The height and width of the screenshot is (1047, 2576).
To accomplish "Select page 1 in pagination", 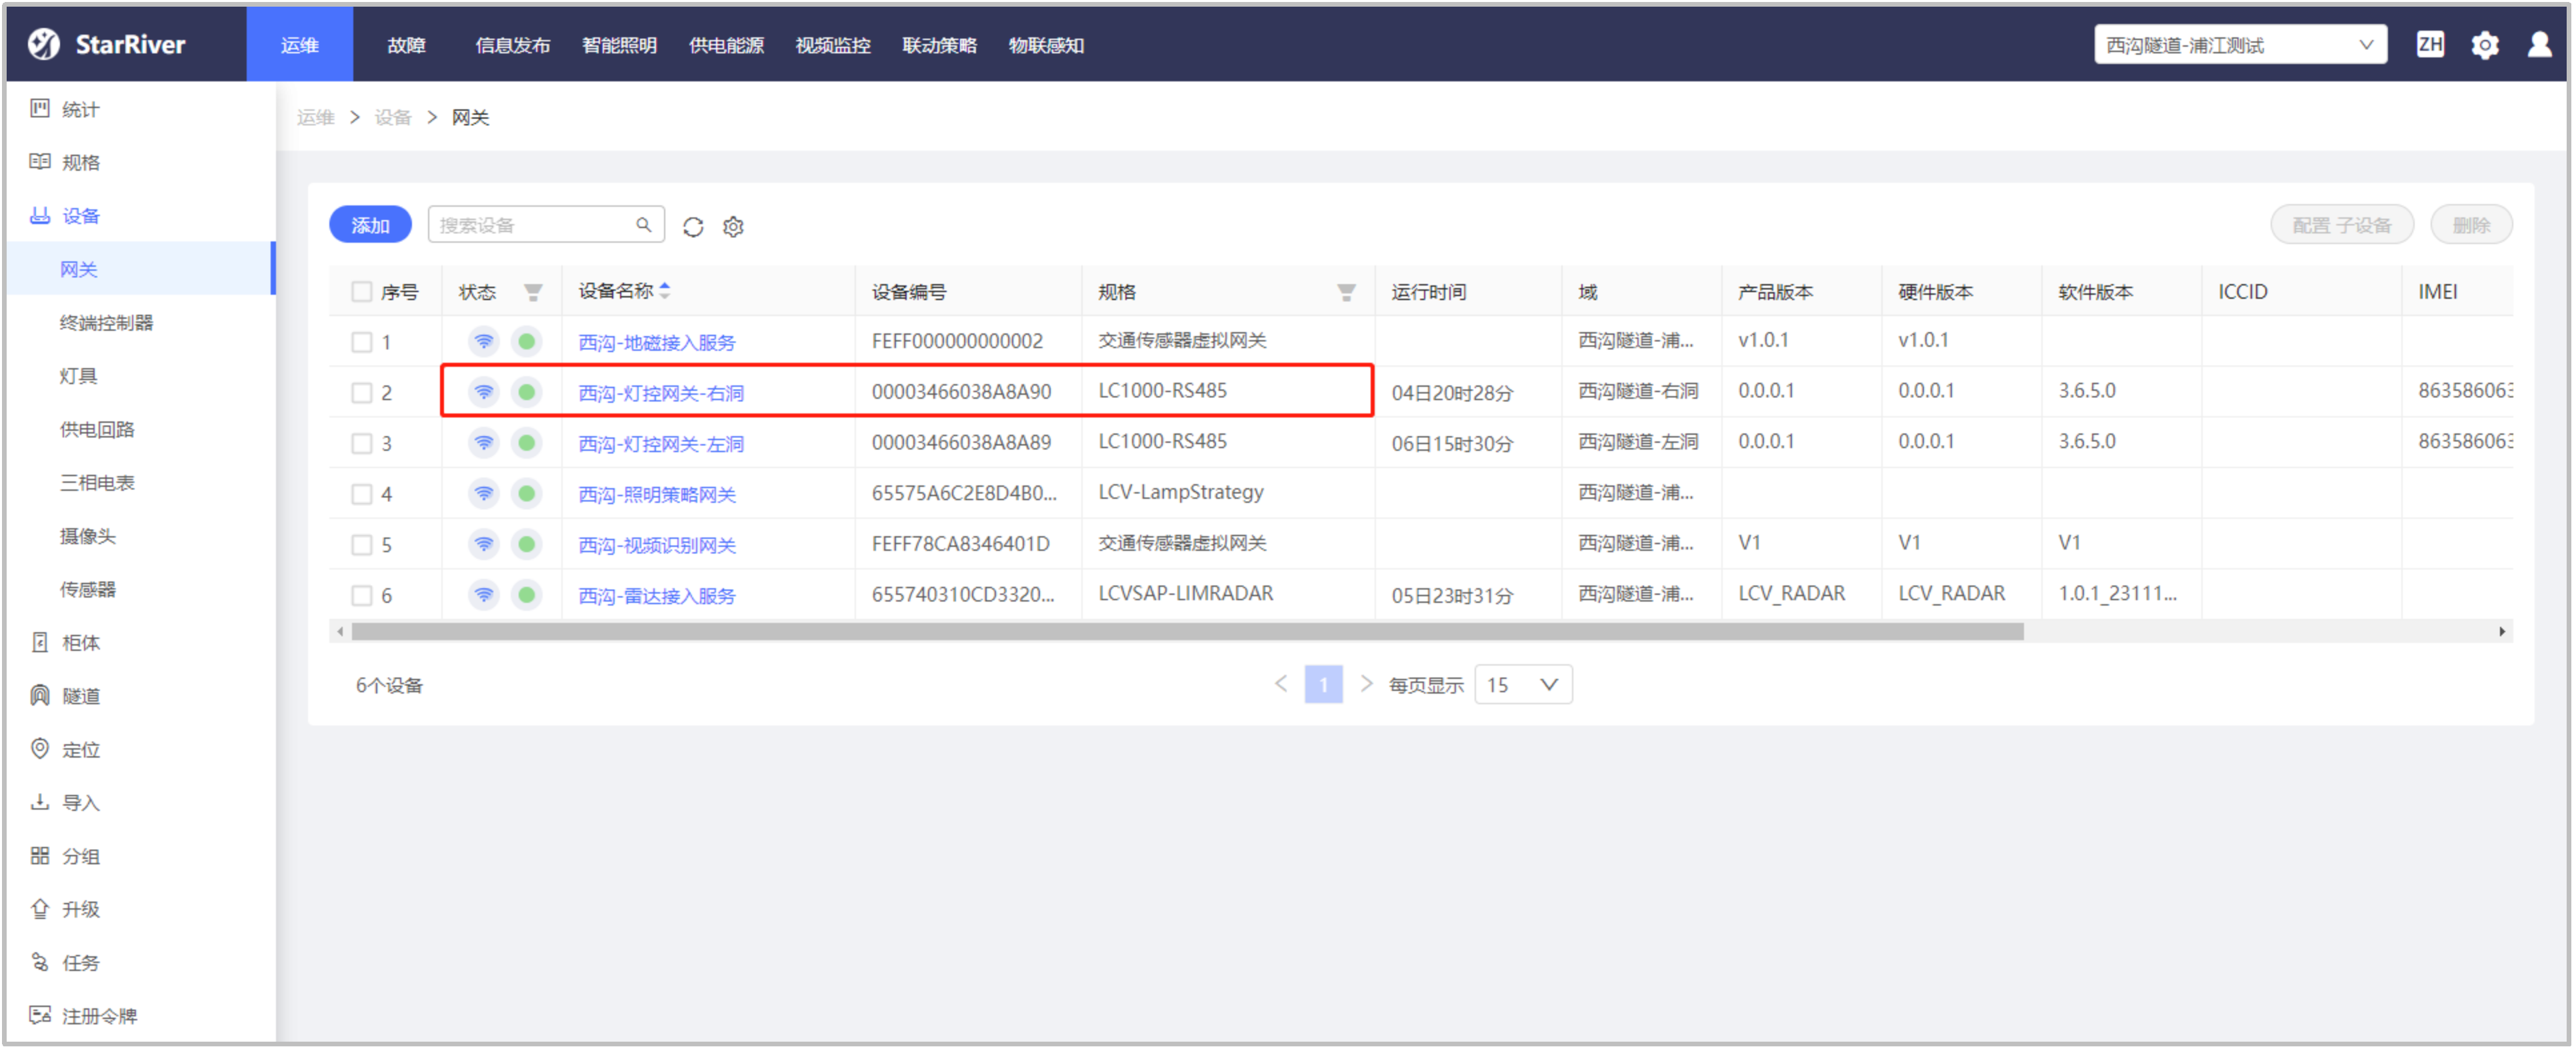I will tap(1323, 684).
